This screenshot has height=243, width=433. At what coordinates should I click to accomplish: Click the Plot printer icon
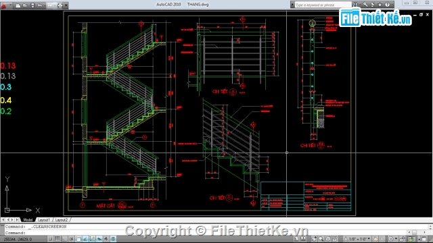click(x=60, y=5)
